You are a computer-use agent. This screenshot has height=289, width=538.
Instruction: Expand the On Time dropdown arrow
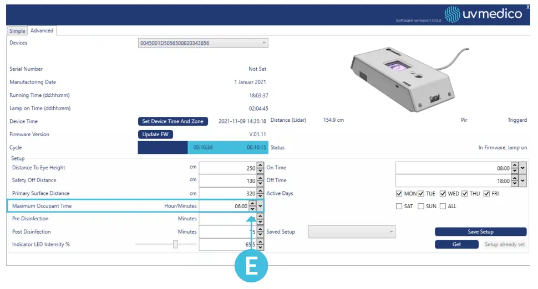tap(522, 168)
